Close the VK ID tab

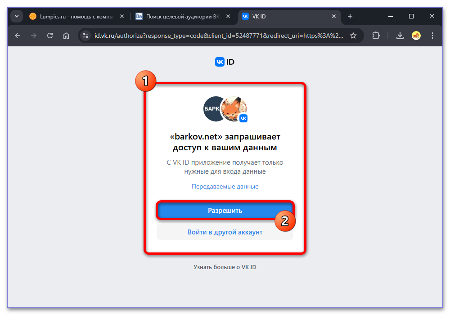[334, 16]
